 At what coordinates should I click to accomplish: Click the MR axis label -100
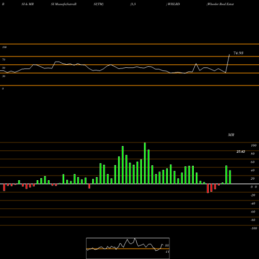coord(254,228)
